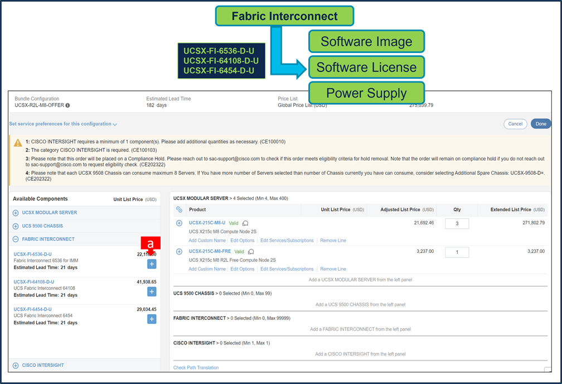Add Custom Name for UCSX-215C-M8-FRE

click(207, 269)
